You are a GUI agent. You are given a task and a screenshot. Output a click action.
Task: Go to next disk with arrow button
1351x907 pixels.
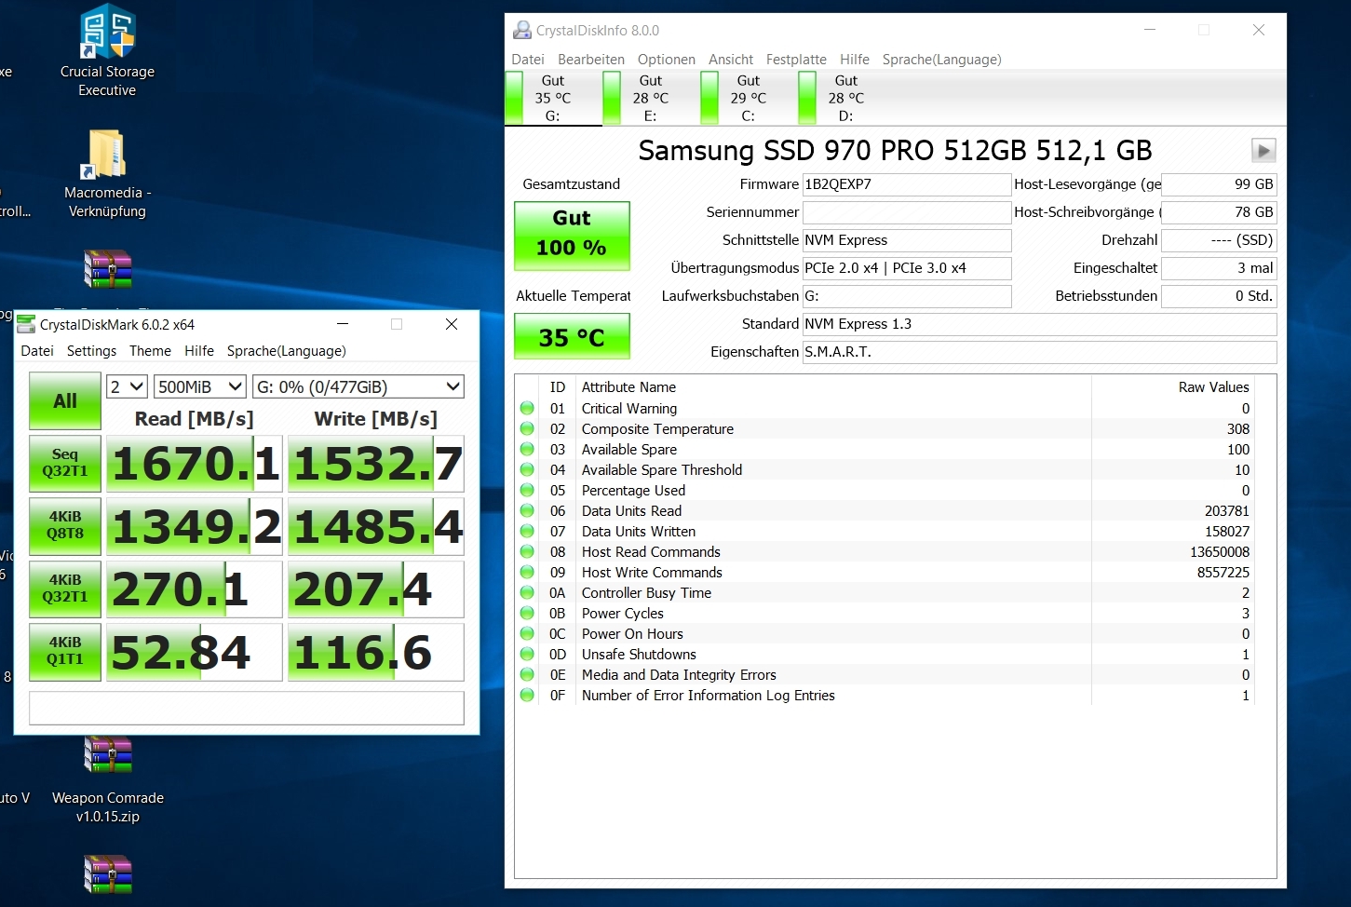point(1263,150)
